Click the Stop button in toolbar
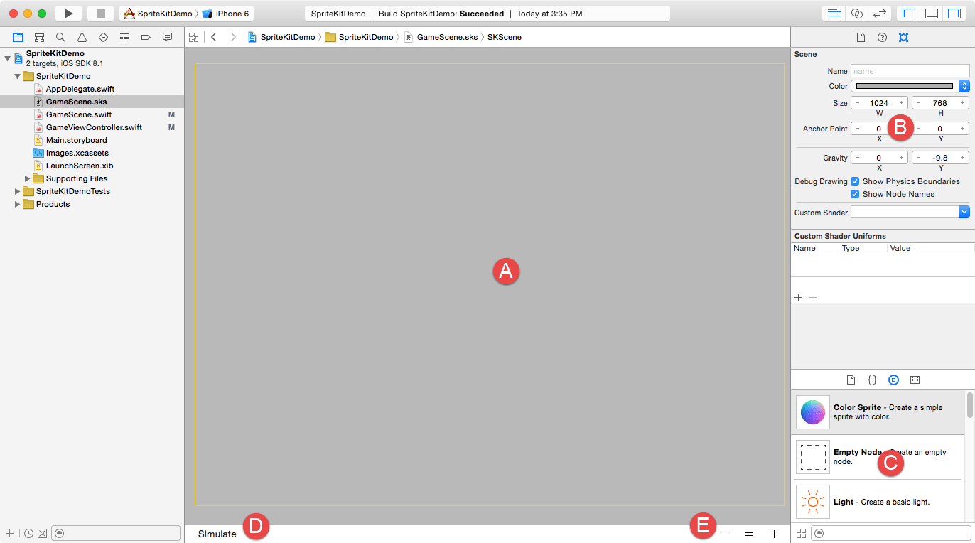The height and width of the screenshot is (543, 975). (100, 14)
